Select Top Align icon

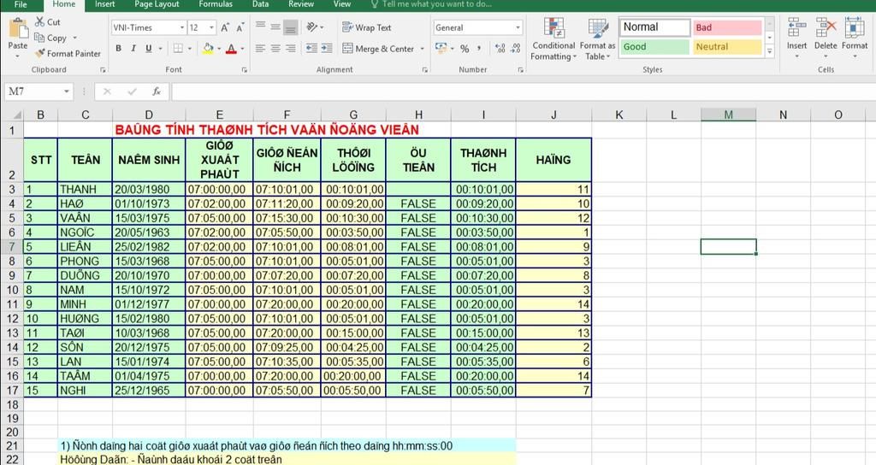point(260,26)
